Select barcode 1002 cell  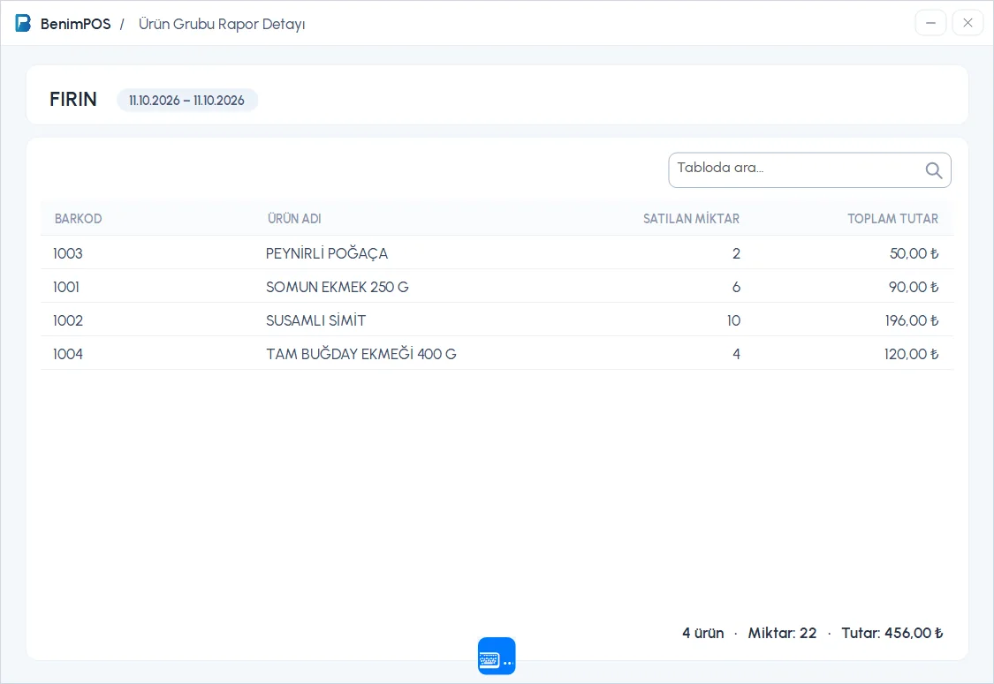coord(68,320)
